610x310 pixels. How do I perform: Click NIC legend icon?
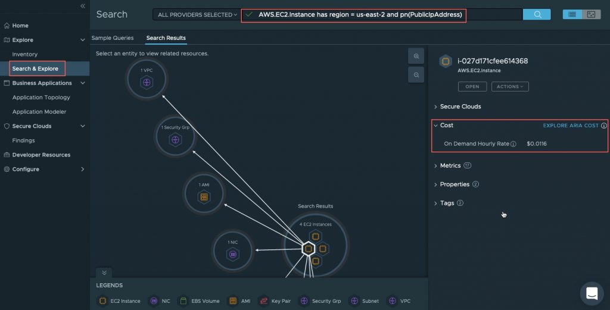[x=154, y=301]
